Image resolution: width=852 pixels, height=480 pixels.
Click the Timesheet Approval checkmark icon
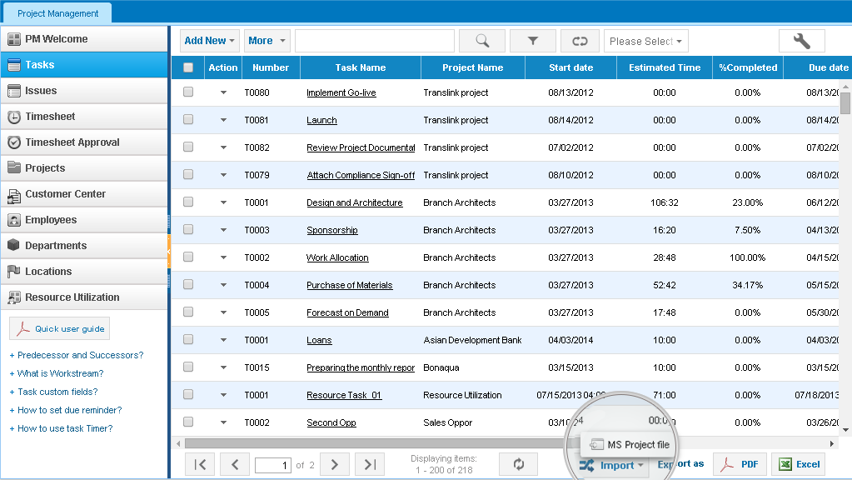[x=14, y=142]
